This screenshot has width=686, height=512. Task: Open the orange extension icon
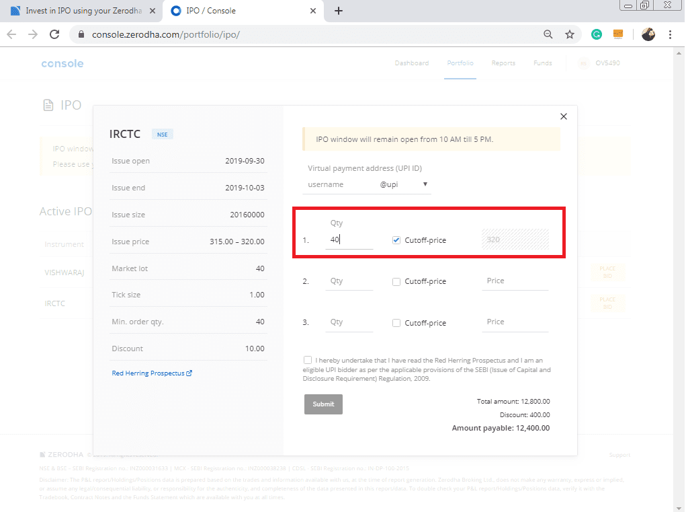coord(617,34)
